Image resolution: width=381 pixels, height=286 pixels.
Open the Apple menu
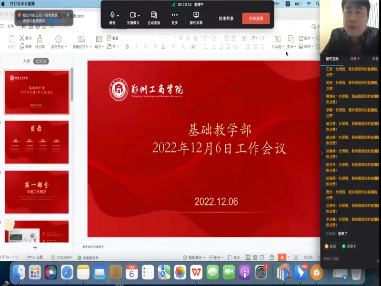3,4
